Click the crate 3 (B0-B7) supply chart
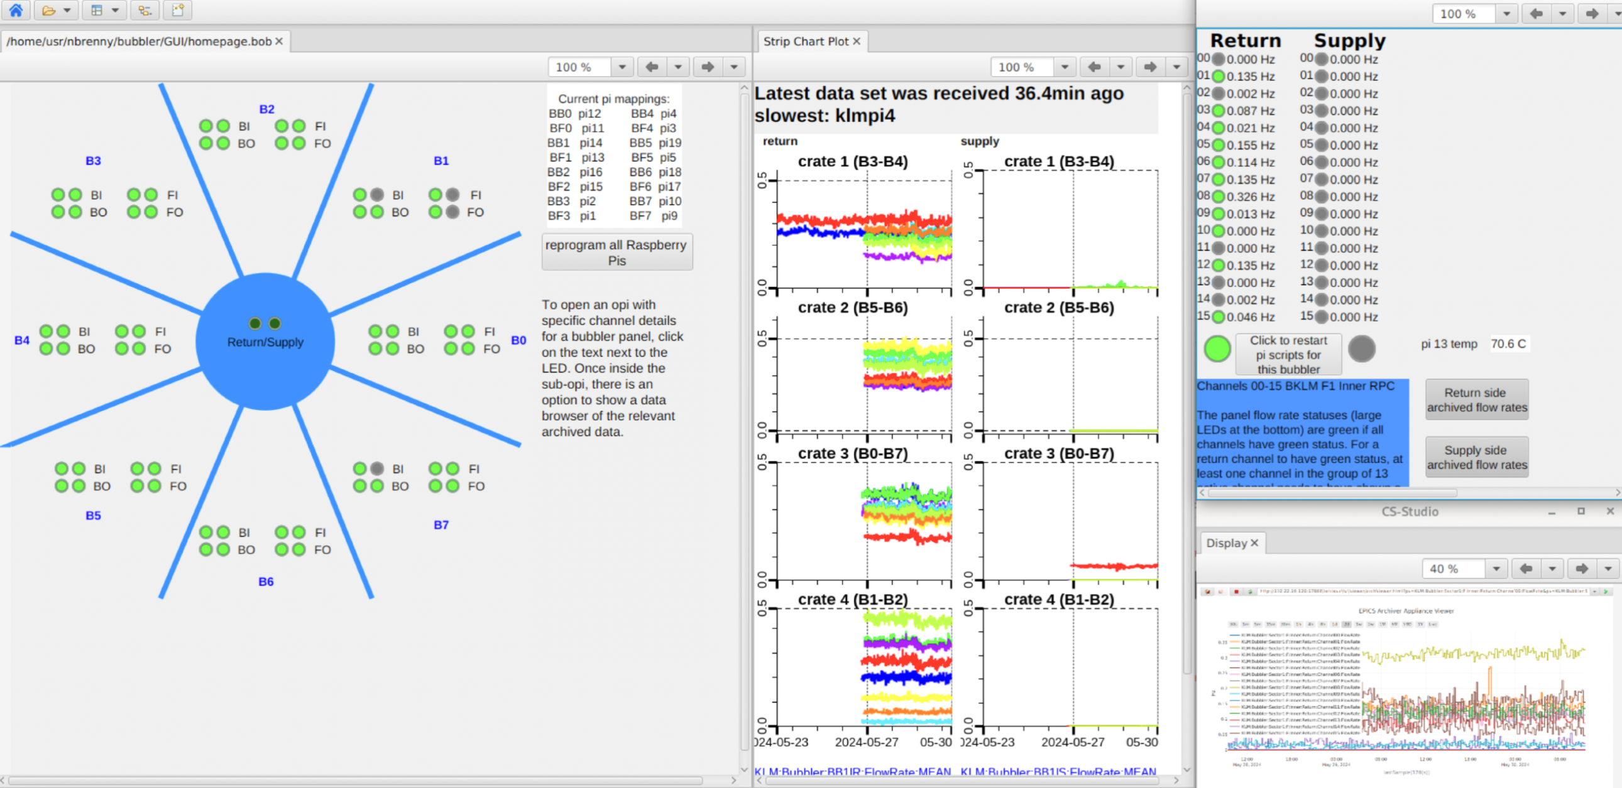Image resolution: width=1622 pixels, height=788 pixels. 1070,521
